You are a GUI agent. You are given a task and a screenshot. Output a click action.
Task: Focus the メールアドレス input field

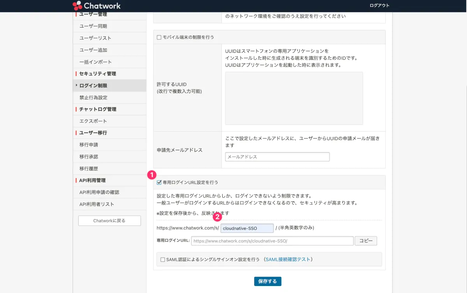point(277,157)
